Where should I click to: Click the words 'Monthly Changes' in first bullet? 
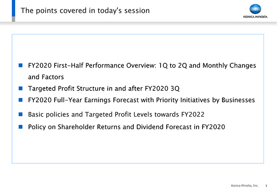229,65
